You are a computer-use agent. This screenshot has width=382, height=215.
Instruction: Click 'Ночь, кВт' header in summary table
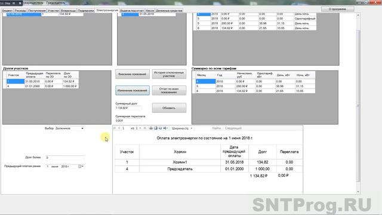[x=305, y=75]
